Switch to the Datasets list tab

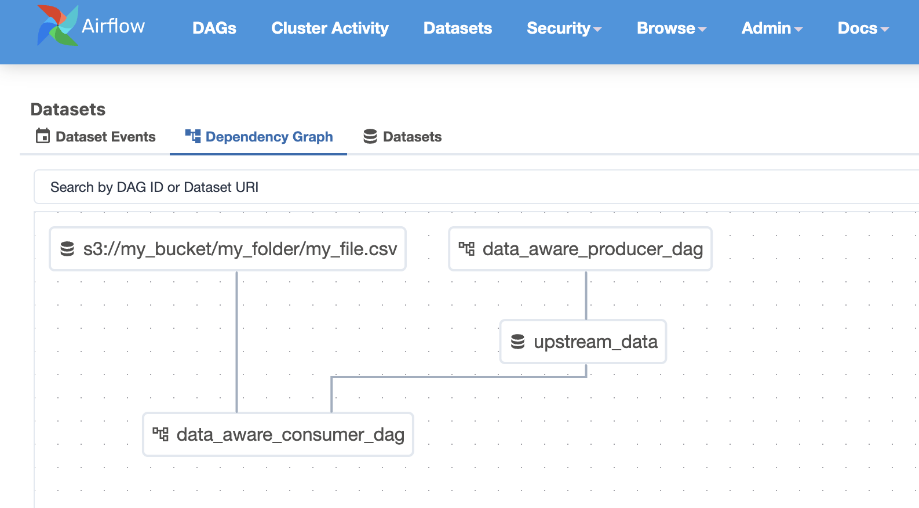(402, 136)
